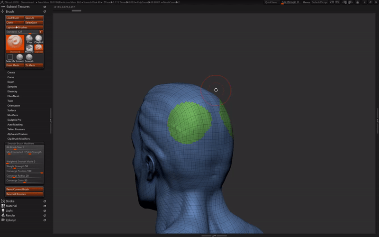The image size is (379, 237).
Task: Click the refresh icon next to Subtool Textures
Action: click(x=45, y=7)
